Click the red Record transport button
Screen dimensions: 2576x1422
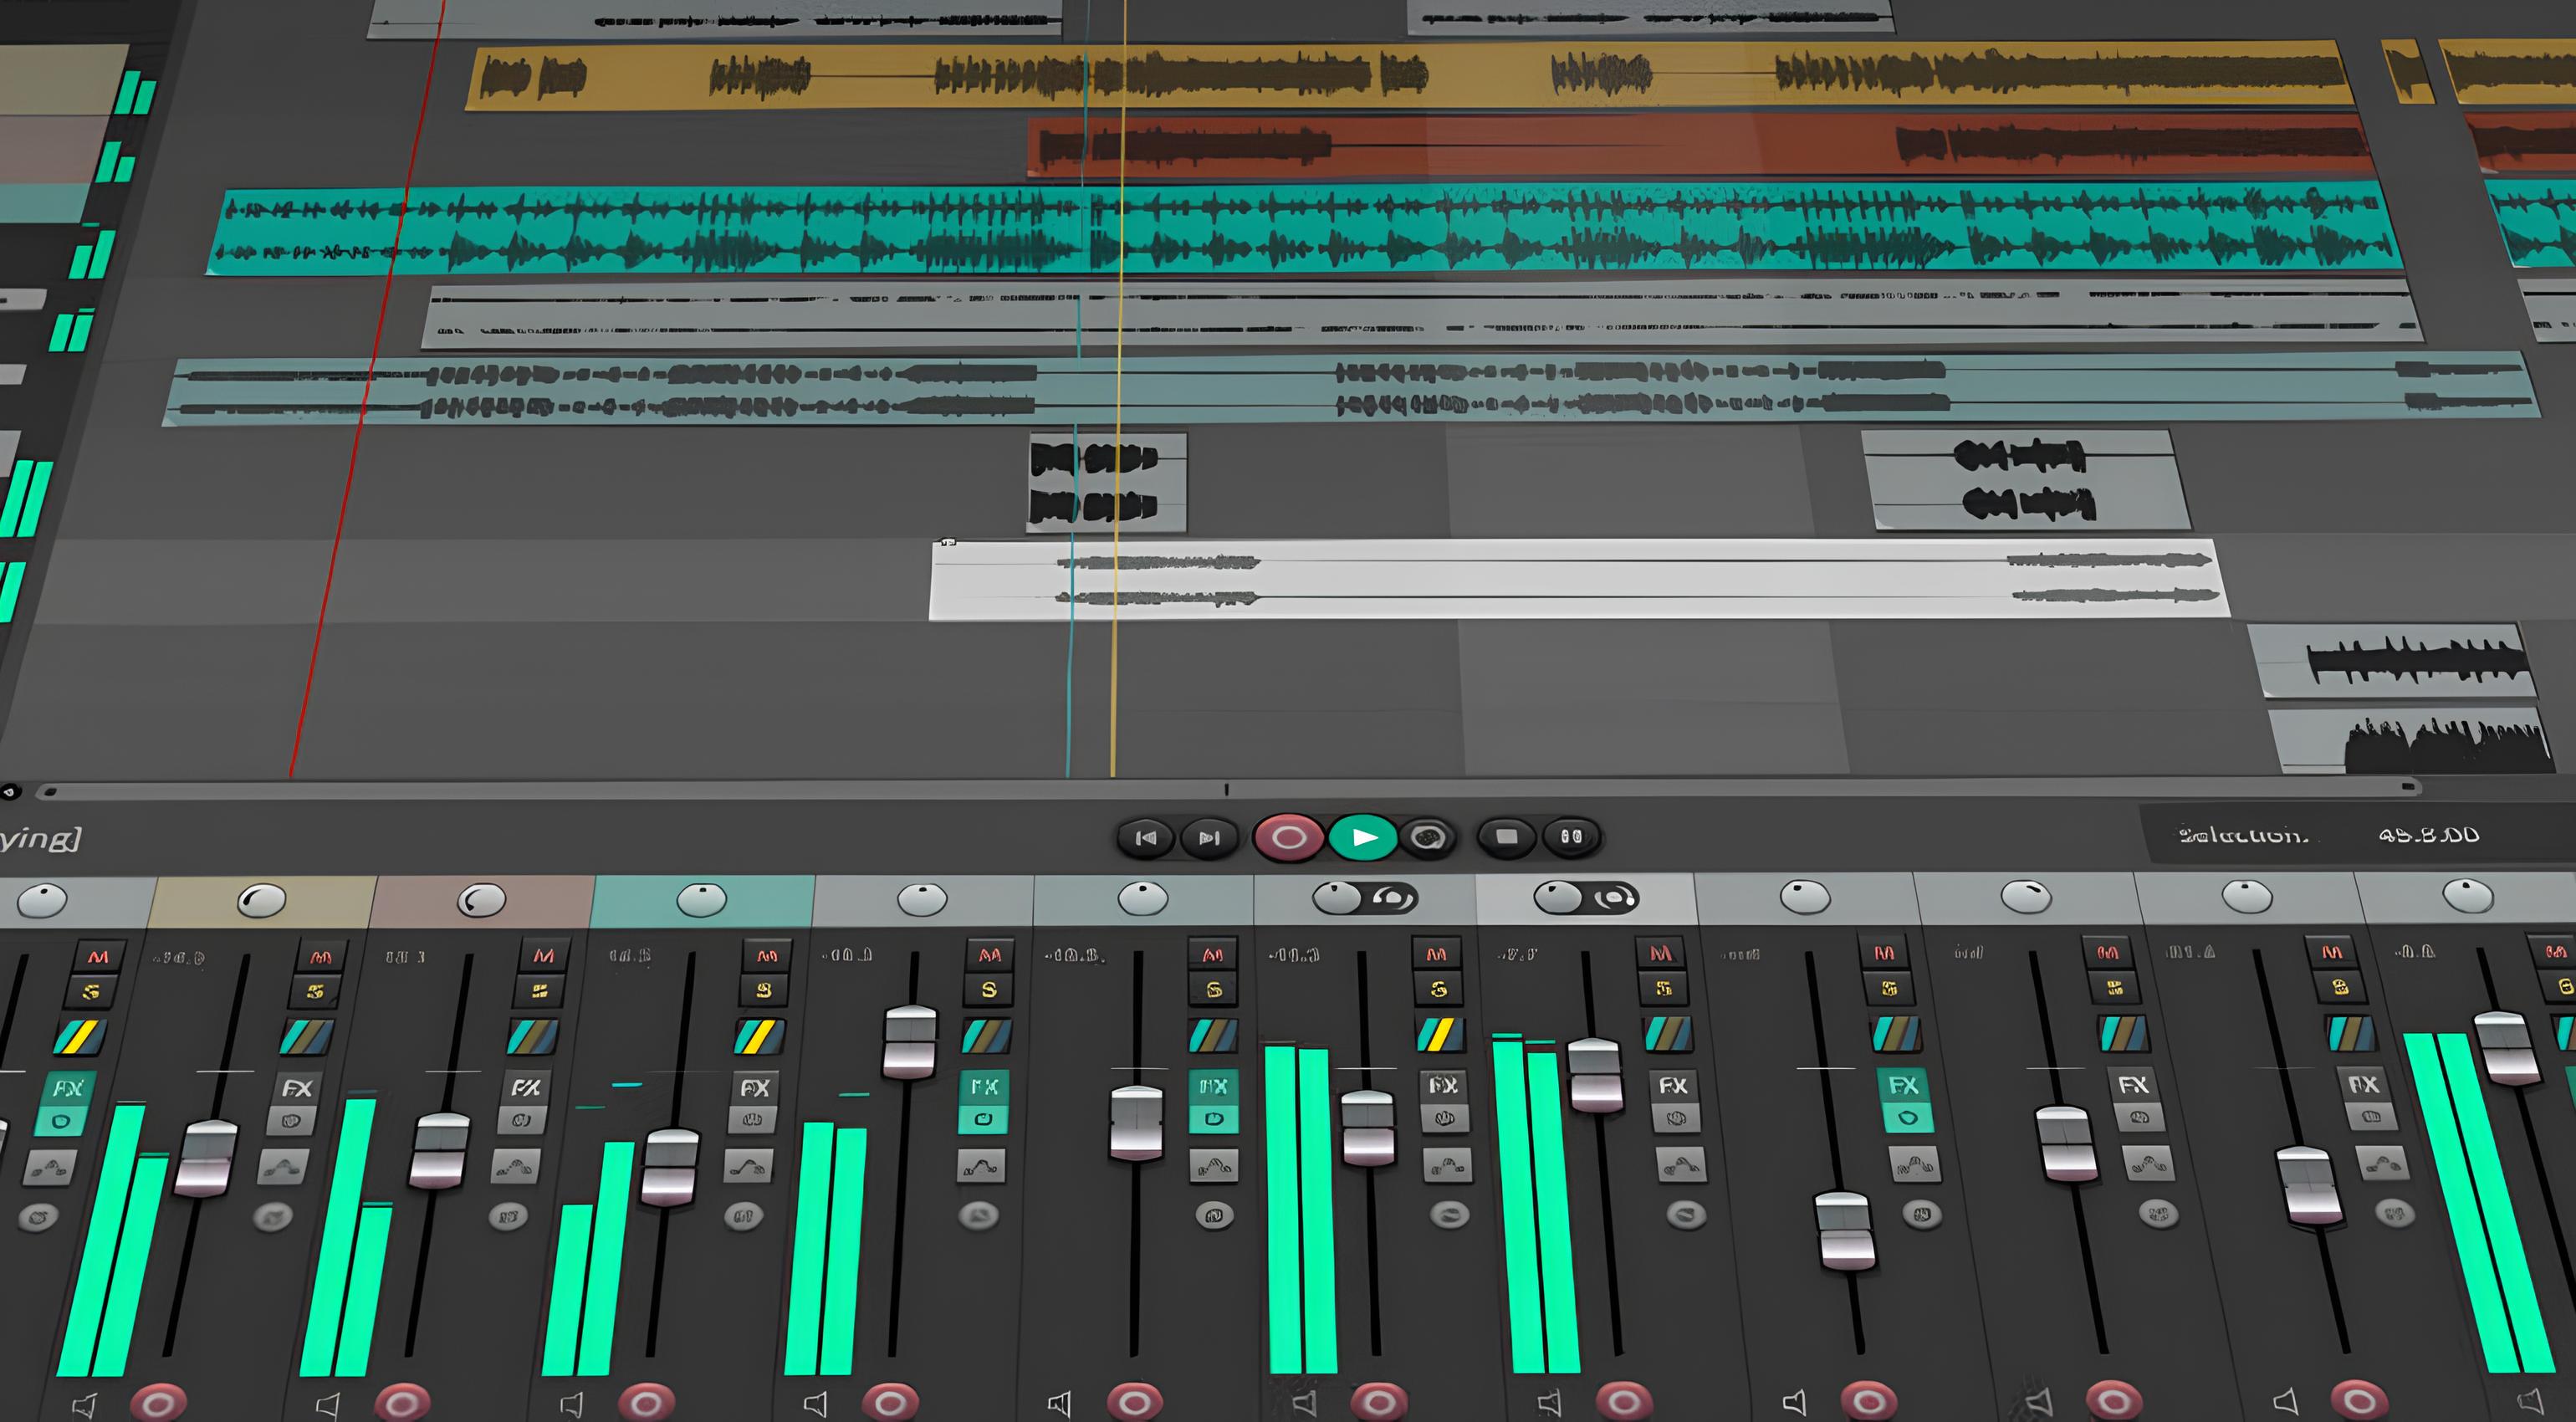(1289, 837)
